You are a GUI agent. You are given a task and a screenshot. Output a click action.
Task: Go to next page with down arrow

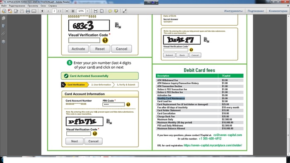coord(48,11)
